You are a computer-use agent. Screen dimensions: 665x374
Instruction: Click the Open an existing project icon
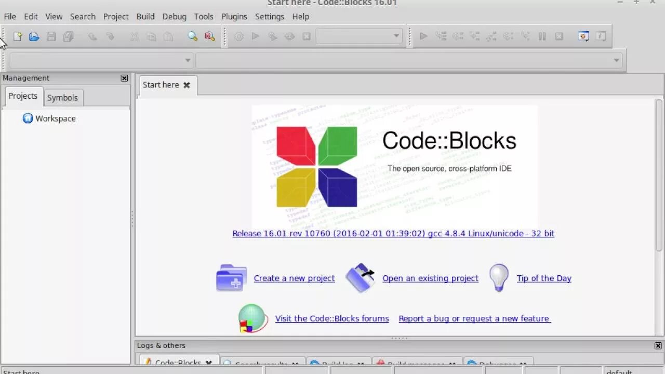[x=361, y=278]
